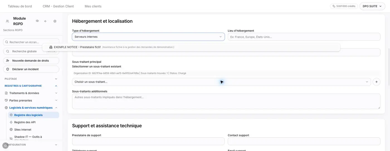
Task: Open the Shadow IT sidebar entry
Action: click(33, 138)
